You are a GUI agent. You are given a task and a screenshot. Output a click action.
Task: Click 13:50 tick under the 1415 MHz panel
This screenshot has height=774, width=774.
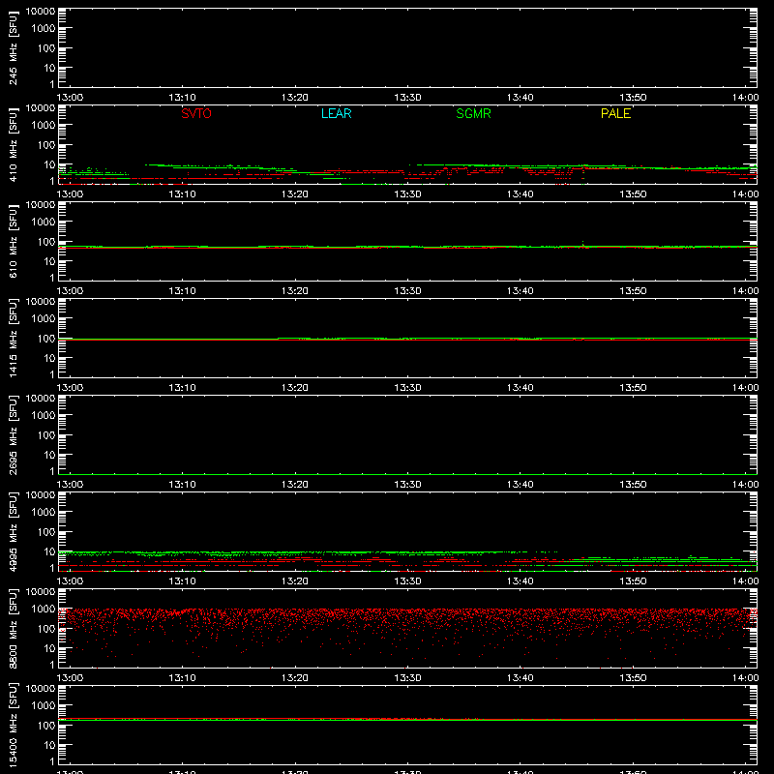click(x=633, y=388)
